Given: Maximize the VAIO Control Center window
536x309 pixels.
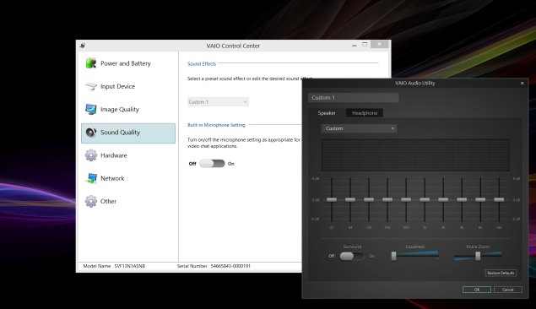Looking at the screenshot, I should [365, 45].
